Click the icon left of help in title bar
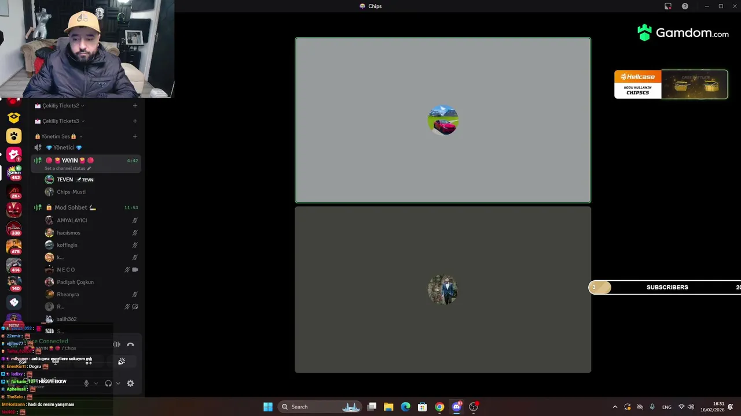Viewport: 741px width, 416px height. pos(668,6)
